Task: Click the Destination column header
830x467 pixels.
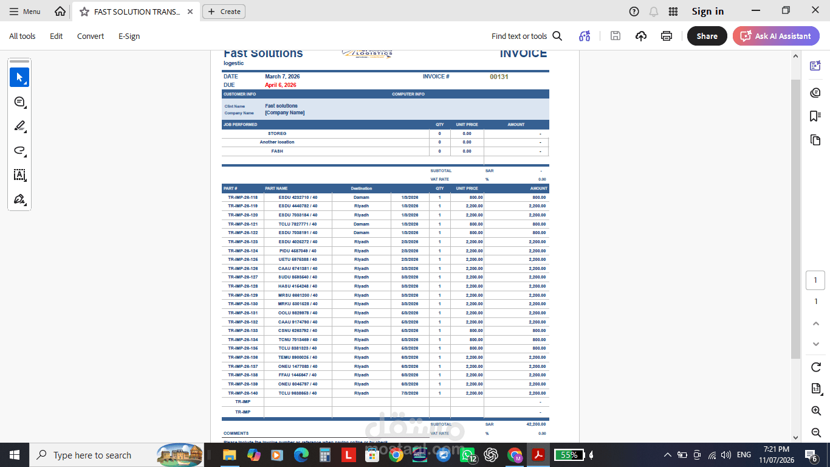Action: click(x=362, y=189)
